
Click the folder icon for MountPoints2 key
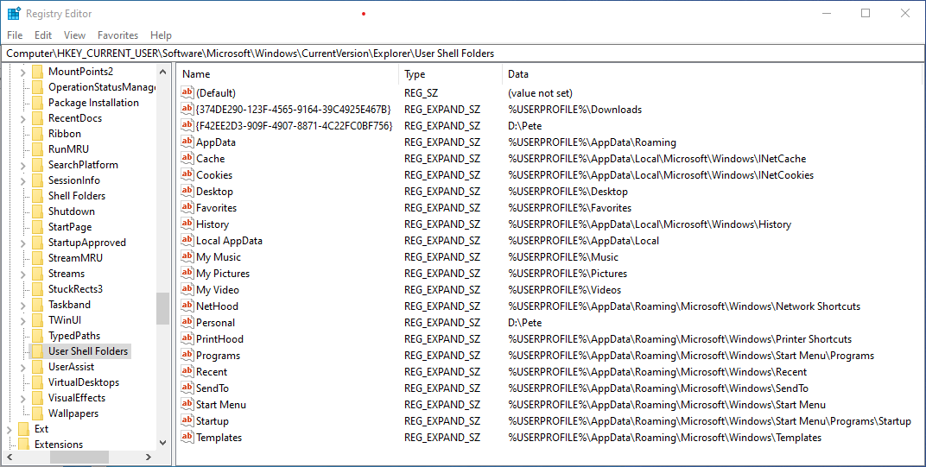(x=38, y=72)
